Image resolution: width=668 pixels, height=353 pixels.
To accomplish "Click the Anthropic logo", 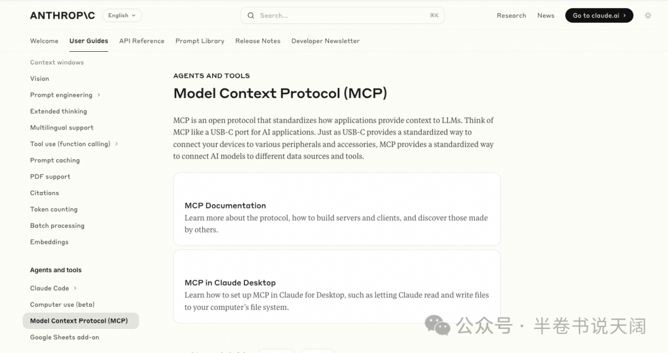I will (x=62, y=15).
